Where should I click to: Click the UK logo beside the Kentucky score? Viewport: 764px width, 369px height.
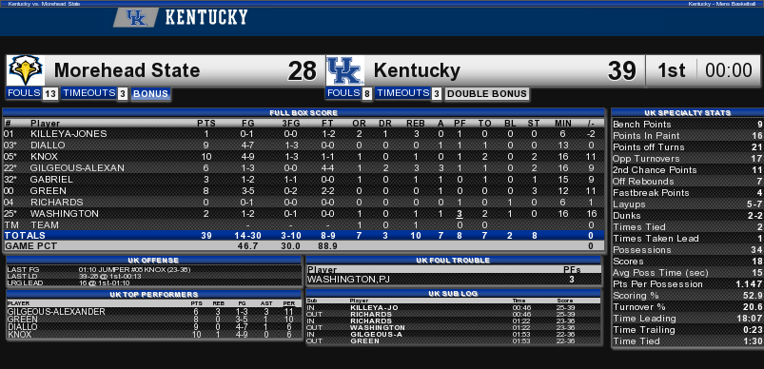coord(345,70)
